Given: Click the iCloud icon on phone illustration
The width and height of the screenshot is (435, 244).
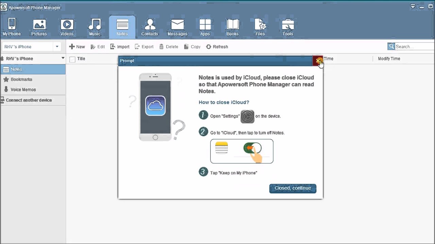Looking at the screenshot, I should 155,106.
